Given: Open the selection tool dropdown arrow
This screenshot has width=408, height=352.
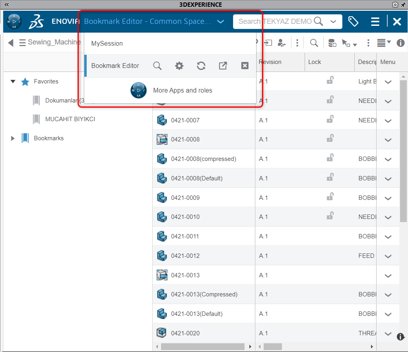Looking at the screenshot, I should pyautogui.click(x=355, y=45).
